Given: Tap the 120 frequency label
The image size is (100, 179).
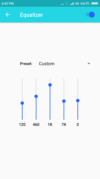Looking at the screenshot, I should [22, 124].
